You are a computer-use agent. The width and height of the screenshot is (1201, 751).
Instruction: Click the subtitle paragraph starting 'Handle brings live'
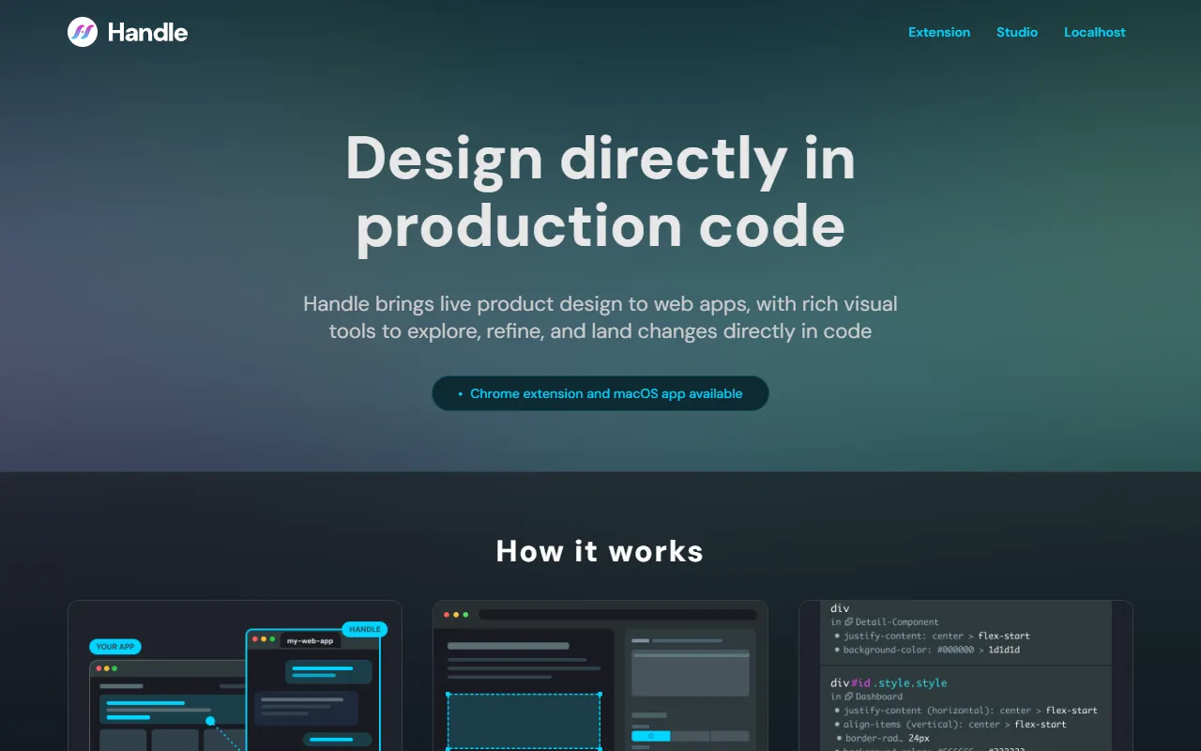[x=600, y=317]
